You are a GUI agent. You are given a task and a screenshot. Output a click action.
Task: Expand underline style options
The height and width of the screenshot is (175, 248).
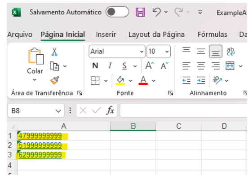135,66
